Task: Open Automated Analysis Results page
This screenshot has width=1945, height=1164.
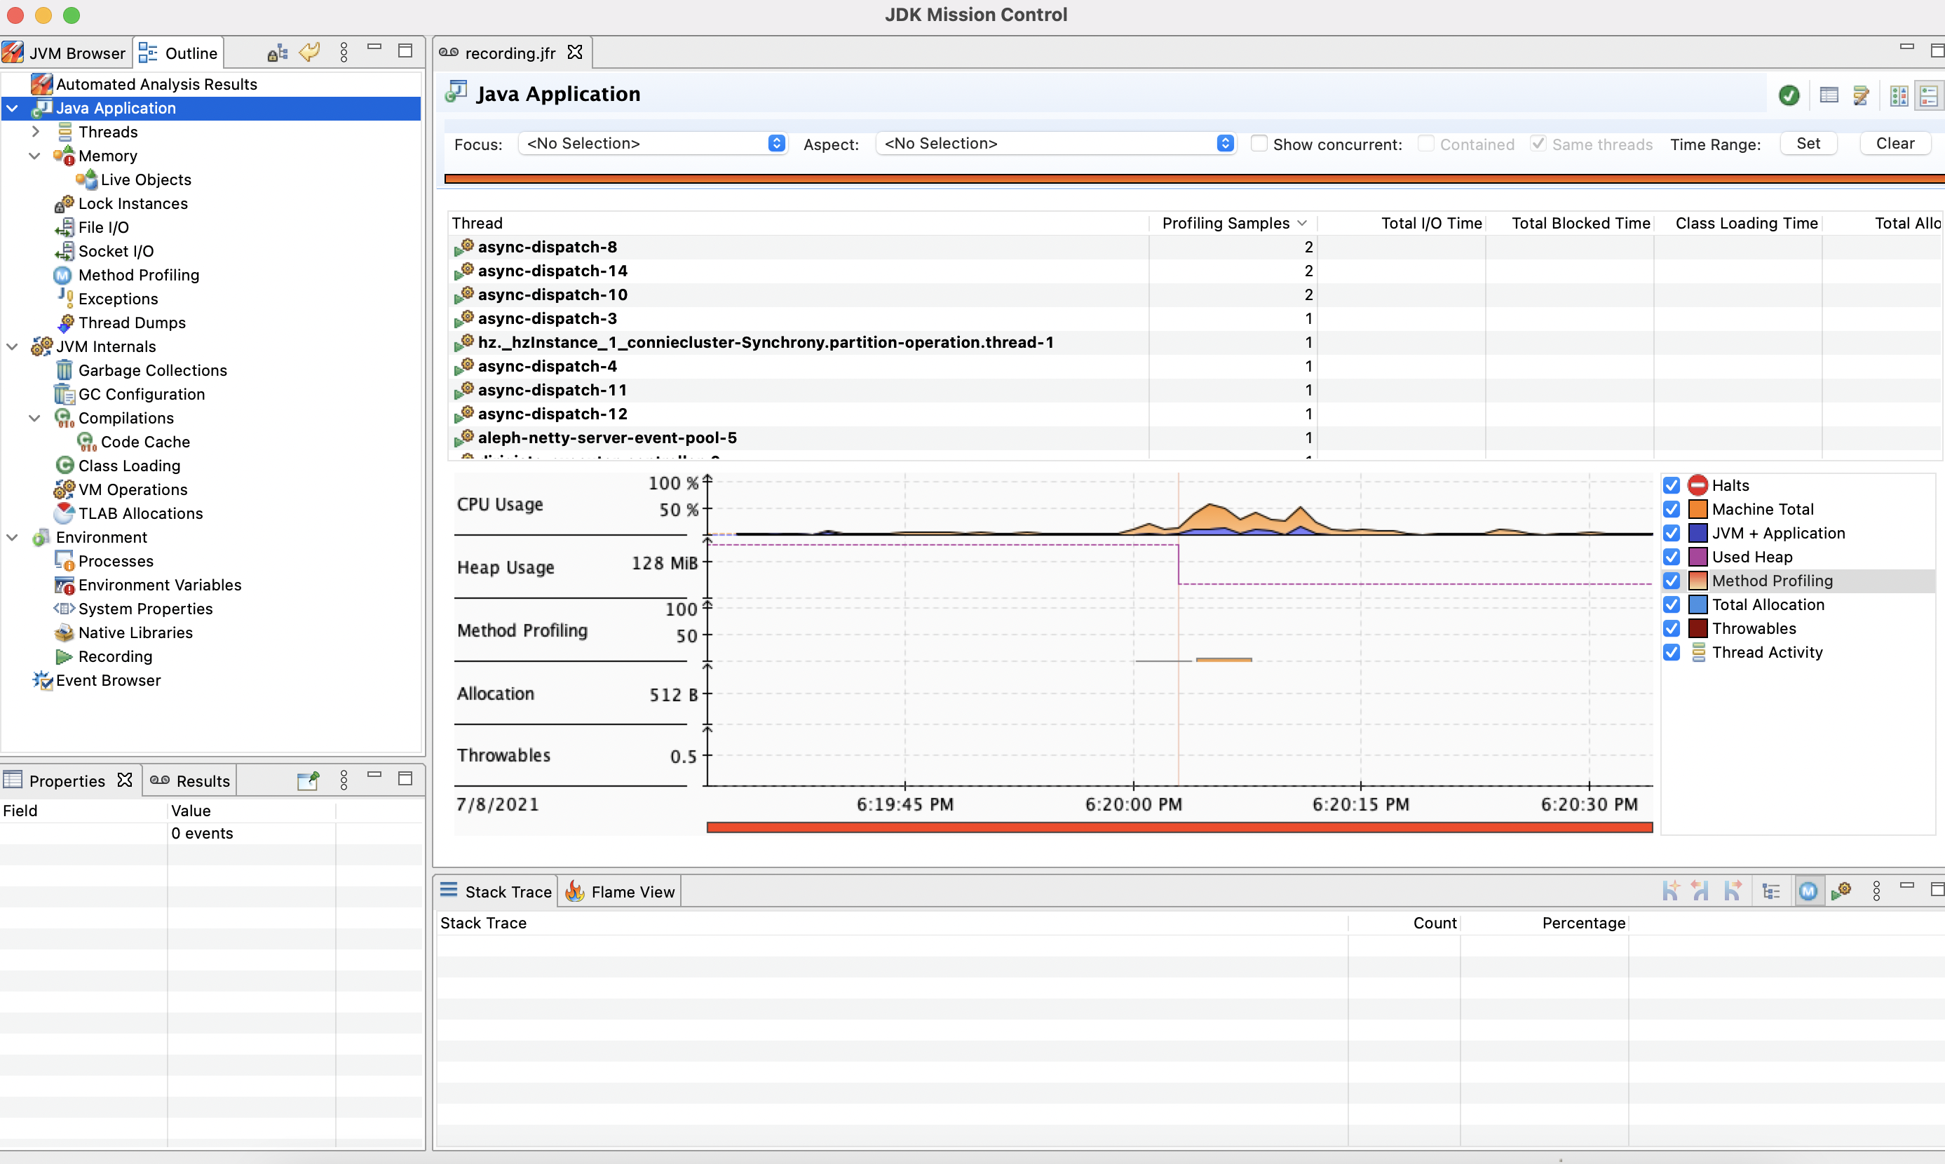Action: [156, 85]
